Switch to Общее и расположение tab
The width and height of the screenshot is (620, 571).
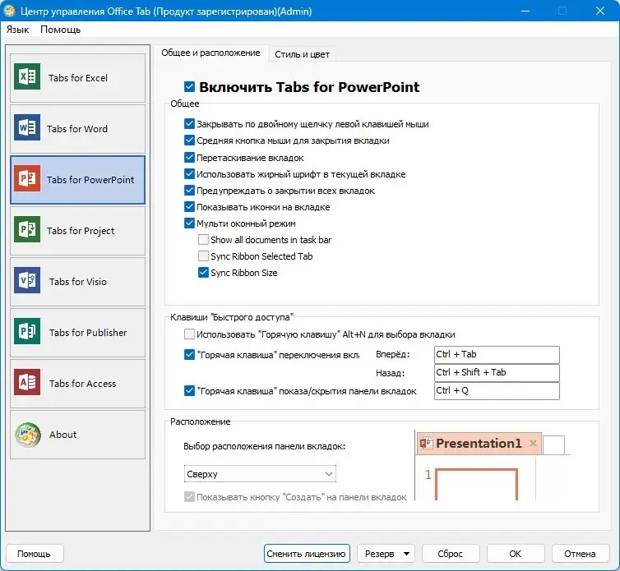211,53
